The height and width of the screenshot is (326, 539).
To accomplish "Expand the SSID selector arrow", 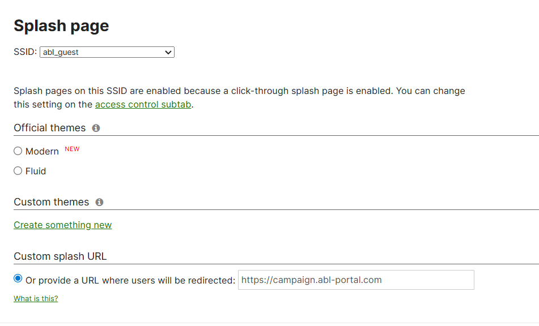I will click(168, 52).
